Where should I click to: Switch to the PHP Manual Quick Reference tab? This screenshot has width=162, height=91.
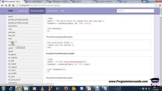coord(59,2)
